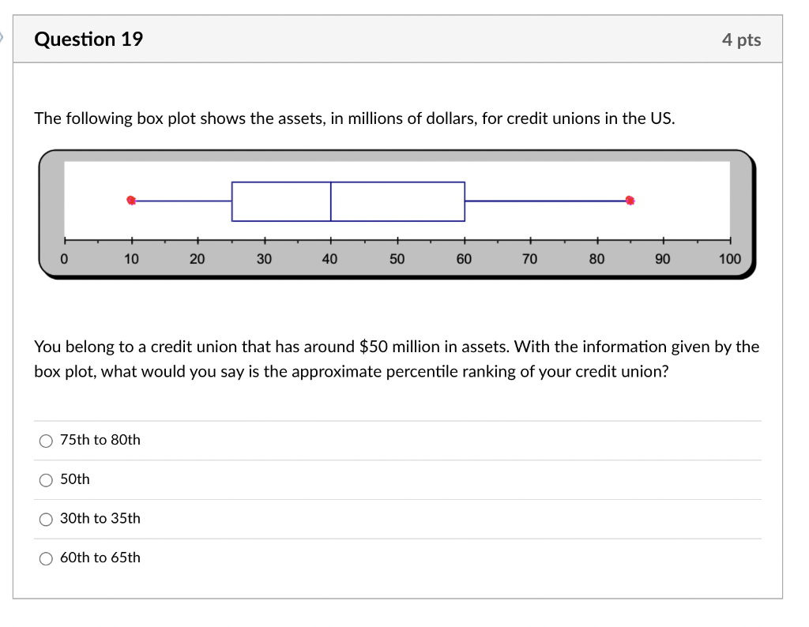
Task: Select the '75th to 80th' radio button
Action: (x=46, y=441)
